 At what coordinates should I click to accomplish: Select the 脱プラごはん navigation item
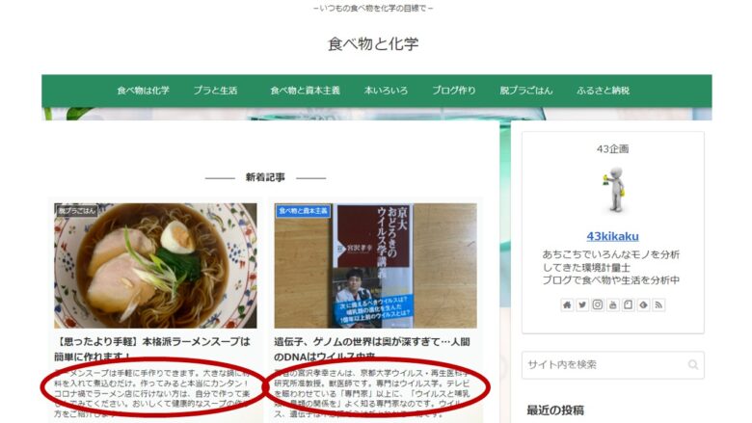(526, 91)
